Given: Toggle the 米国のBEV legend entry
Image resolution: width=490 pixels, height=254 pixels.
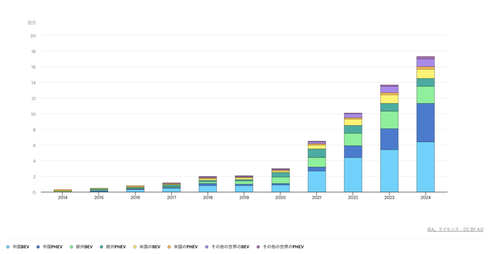Looking at the screenshot, I should coord(146,247).
